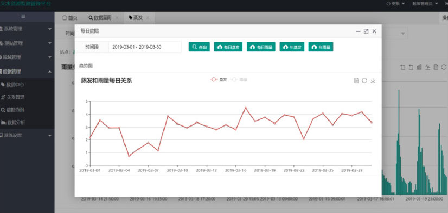Screen dimensions: 448x213
Task: Expand 系统管理 sidebar menu
Action: (x=27, y=29)
